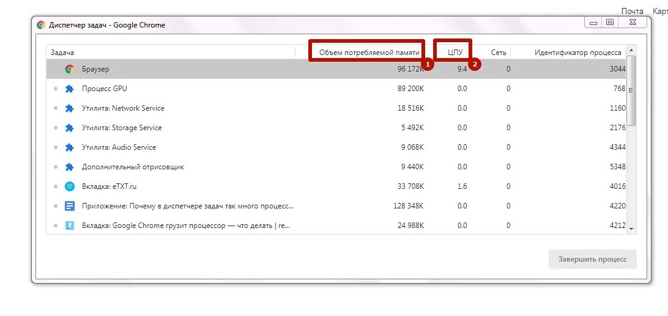Select Утилита: Audio Service row

(x=336, y=147)
